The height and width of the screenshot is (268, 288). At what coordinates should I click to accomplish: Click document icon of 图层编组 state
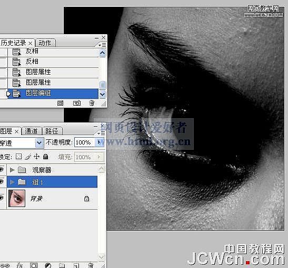coord(16,94)
